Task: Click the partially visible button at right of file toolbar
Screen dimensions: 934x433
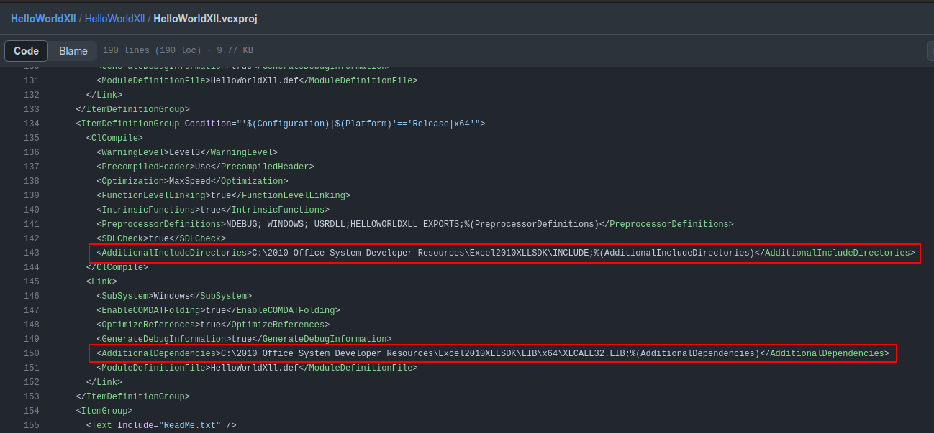Action: pos(930,51)
